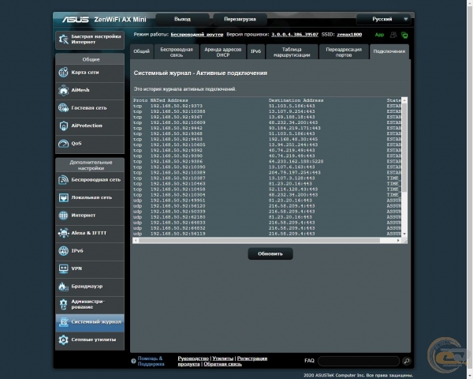Open Internet (Интернет) globe icon
The height and width of the screenshot is (379, 473).
click(x=63, y=216)
